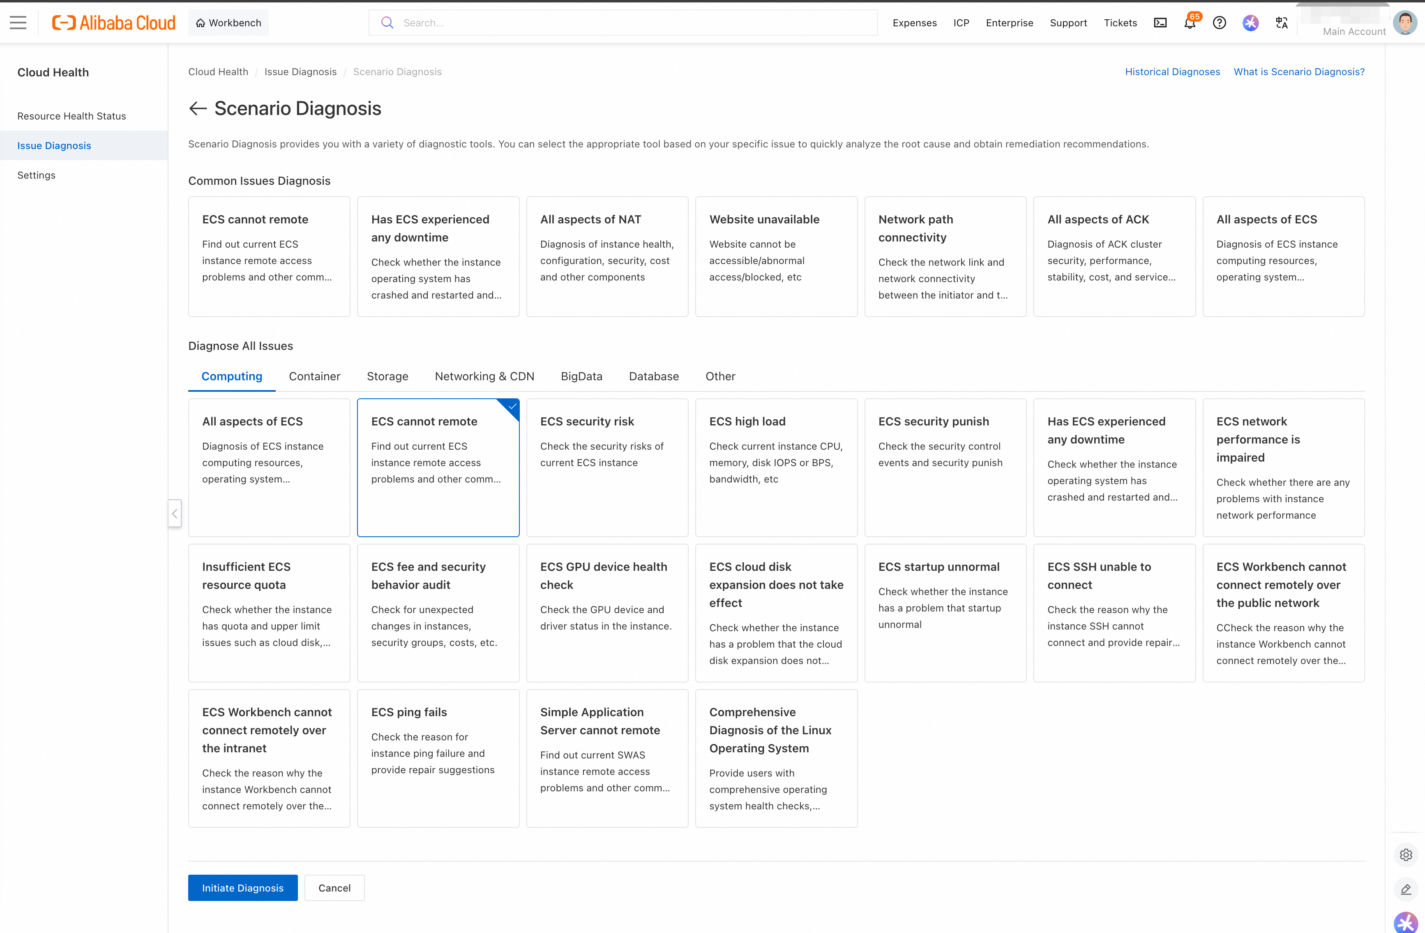Viewport: 1425px width, 933px height.
Task: Go back using the arrow beside Scenario Diagnosis
Action: coord(198,108)
